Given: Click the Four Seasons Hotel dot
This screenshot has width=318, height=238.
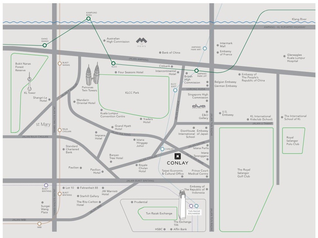Looking at the screenshot, I should [x=116, y=72].
